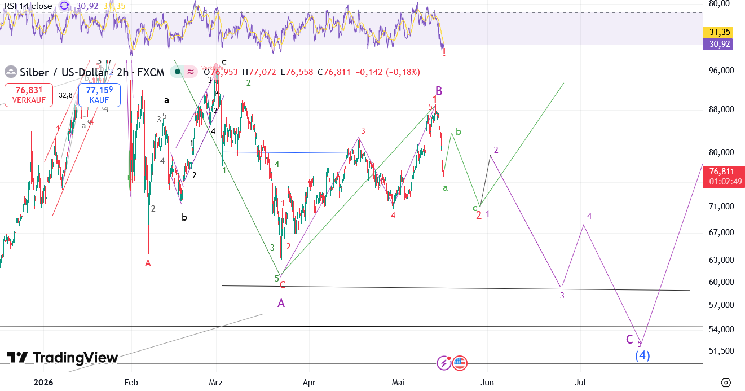Click the purple RSI axis label 30,92
The height and width of the screenshot is (391, 745).
[718, 44]
